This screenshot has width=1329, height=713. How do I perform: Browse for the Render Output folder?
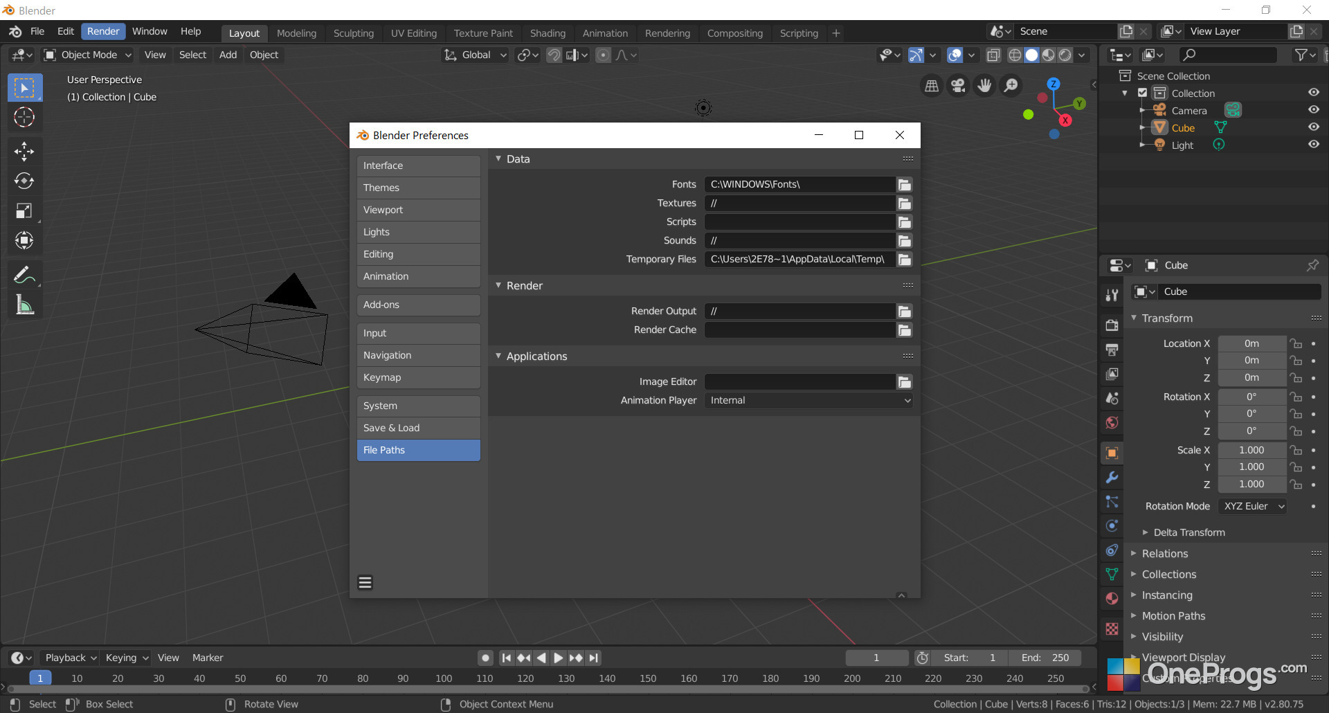(x=904, y=311)
